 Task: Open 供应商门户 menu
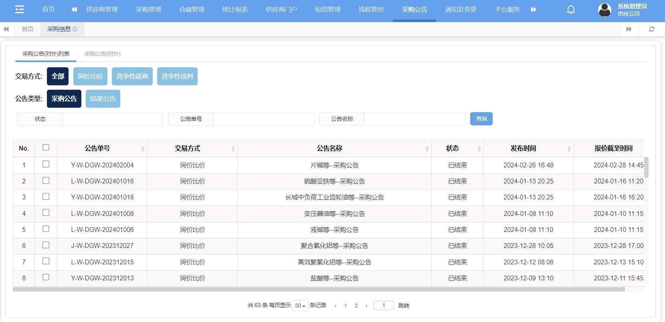(x=281, y=10)
